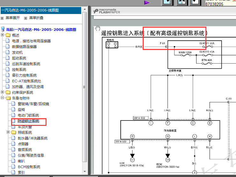Open the 当前:一汽马自达-M6-2005-2006-线路图 link

[x=41, y=30]
